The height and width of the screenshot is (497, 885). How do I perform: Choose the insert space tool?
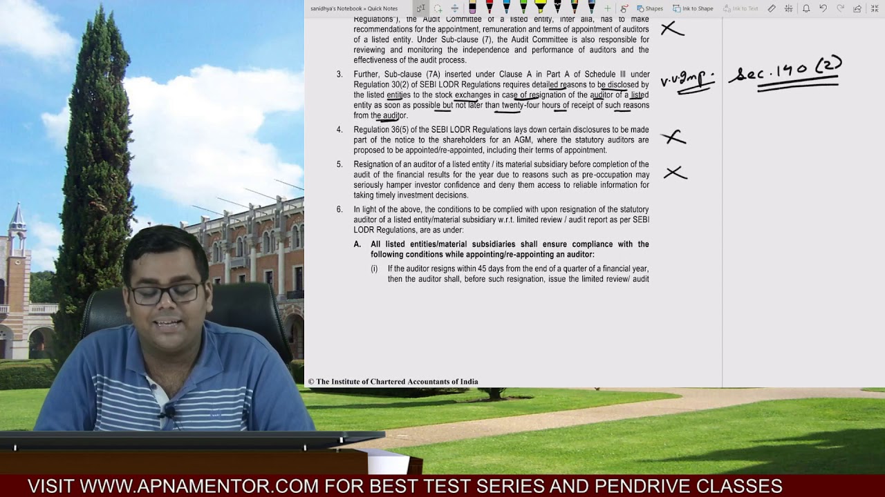pyautogui.click(x=454, y=8)
